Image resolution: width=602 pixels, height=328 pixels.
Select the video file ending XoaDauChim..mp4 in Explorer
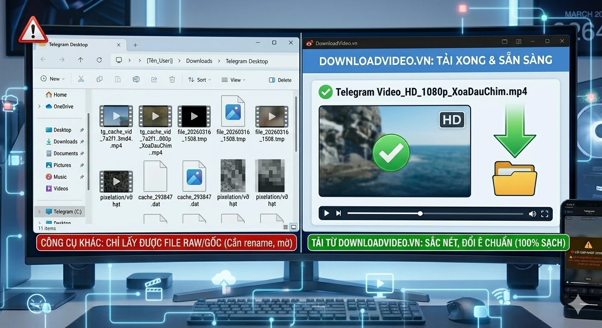point(156,130)
